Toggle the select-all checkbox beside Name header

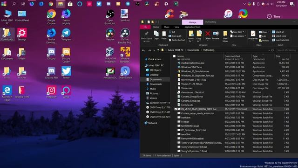tap(174, 56)
